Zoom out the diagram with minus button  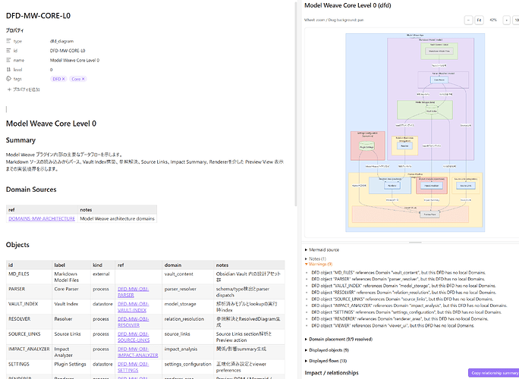(x=468, y=20)
